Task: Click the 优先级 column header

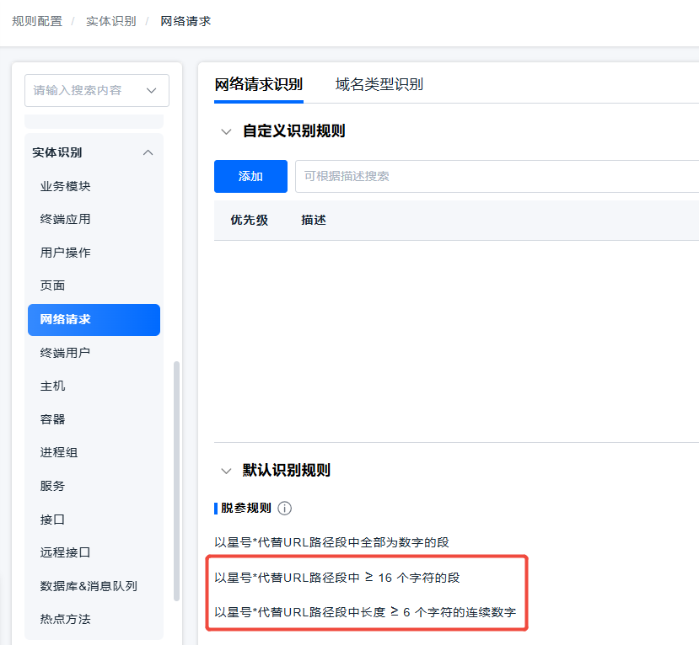Action: point(249,220)
